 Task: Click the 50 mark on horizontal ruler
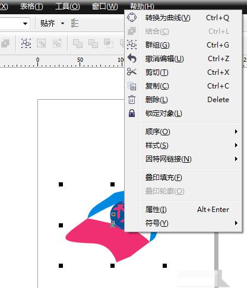click(80, 60)
